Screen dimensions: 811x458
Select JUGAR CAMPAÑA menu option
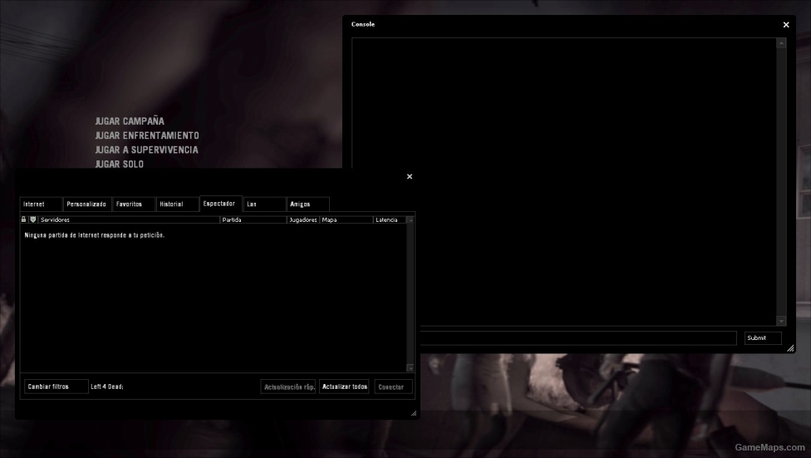tap(130, 121)
